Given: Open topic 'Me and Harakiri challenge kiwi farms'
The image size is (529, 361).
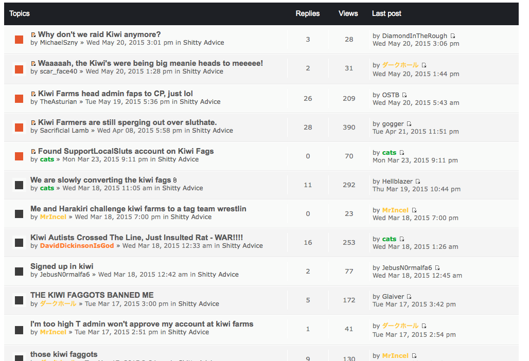Looking at the screenshot, I should [x=138, y=209].
